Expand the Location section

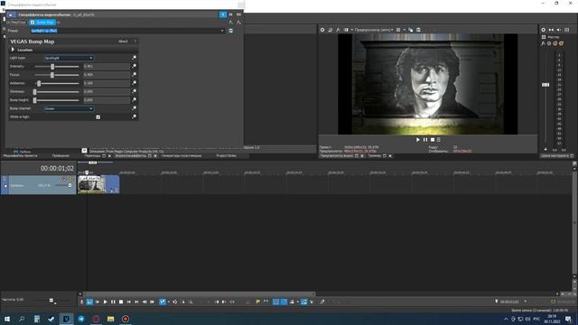tap(13, 50)
